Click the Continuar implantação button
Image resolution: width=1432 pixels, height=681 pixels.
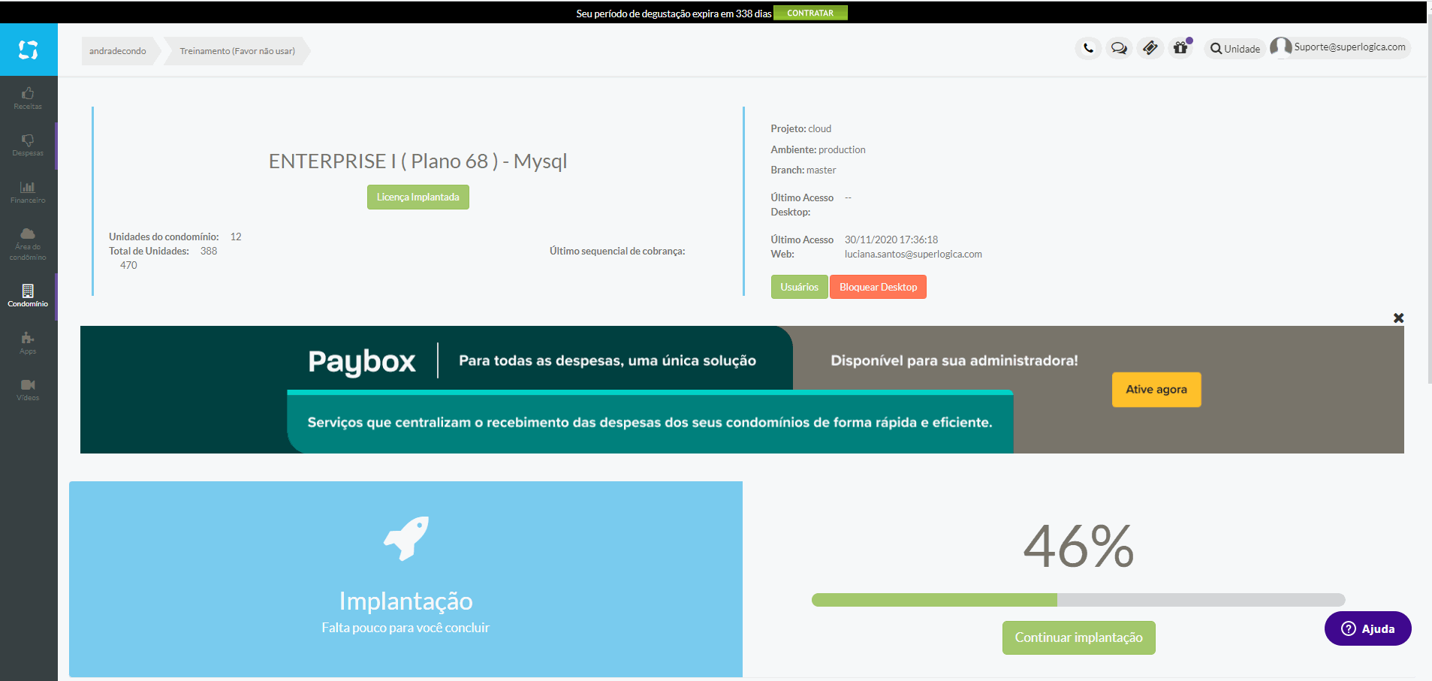pos(1078,637)
